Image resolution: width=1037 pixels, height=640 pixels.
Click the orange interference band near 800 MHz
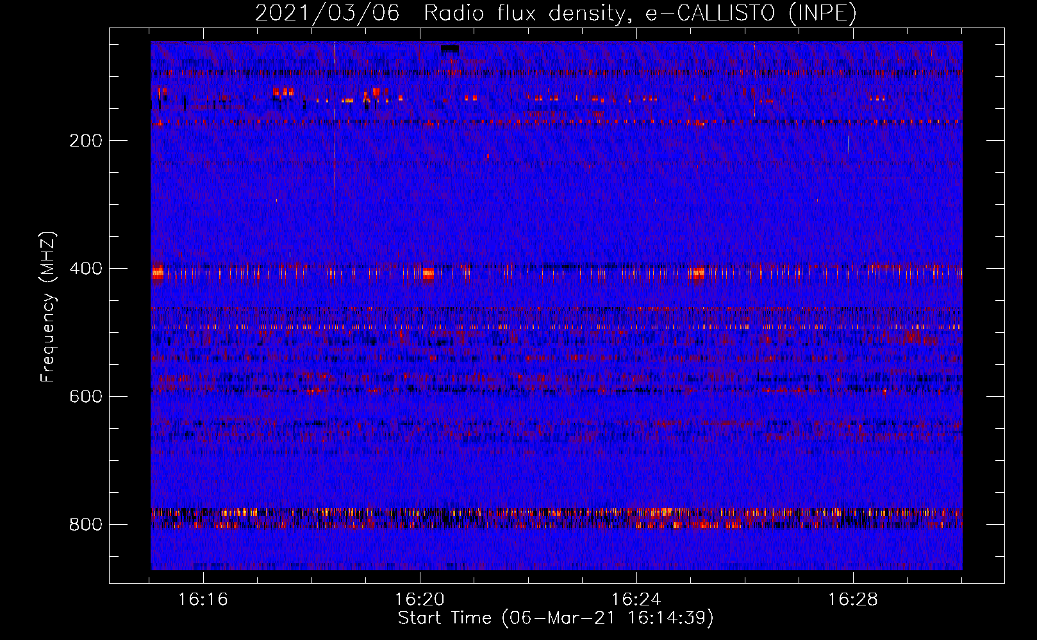[x=556, y=518]
